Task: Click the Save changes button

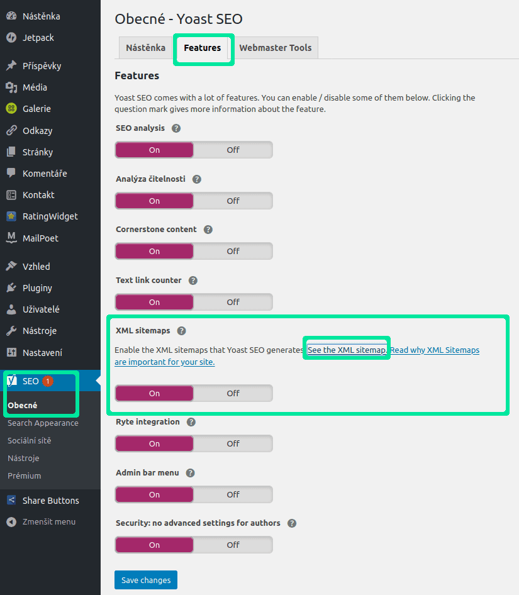Action: point(146,580)
